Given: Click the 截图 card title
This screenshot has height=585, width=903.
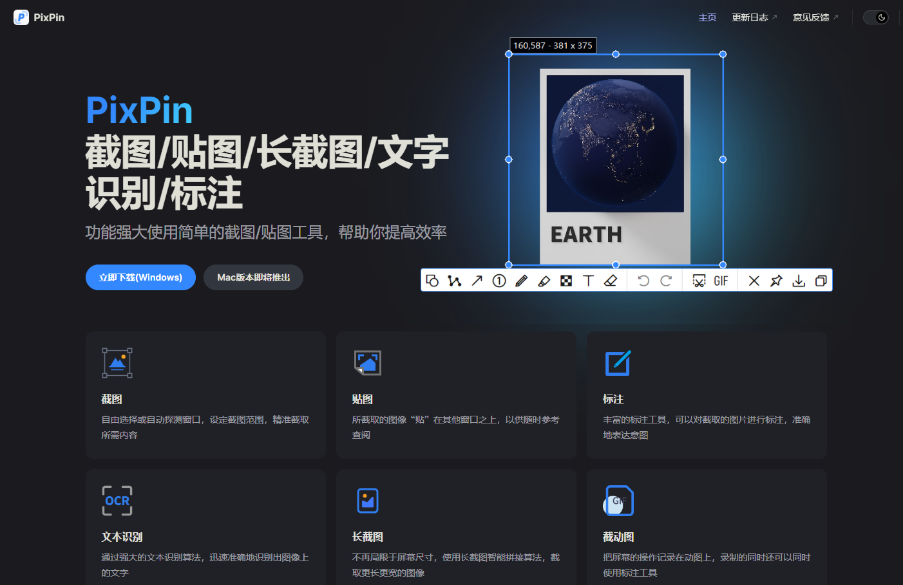Looking at the screenshot, I should (x=111, y=399).
